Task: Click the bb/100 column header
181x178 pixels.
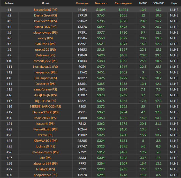Action: [x=143, y=3]
